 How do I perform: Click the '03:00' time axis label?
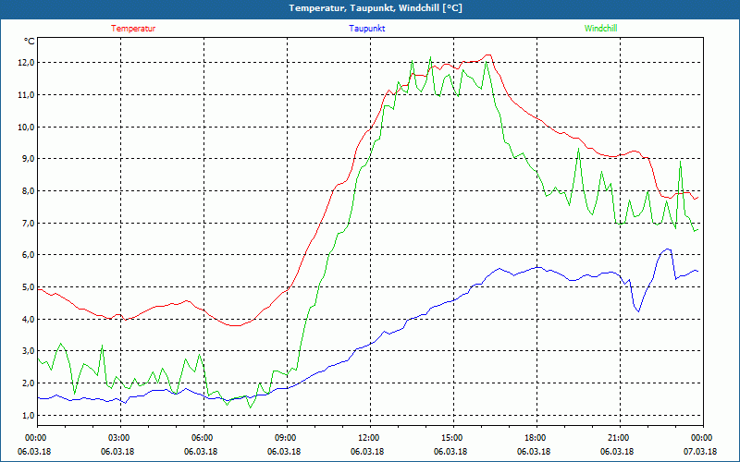(121, 438)
